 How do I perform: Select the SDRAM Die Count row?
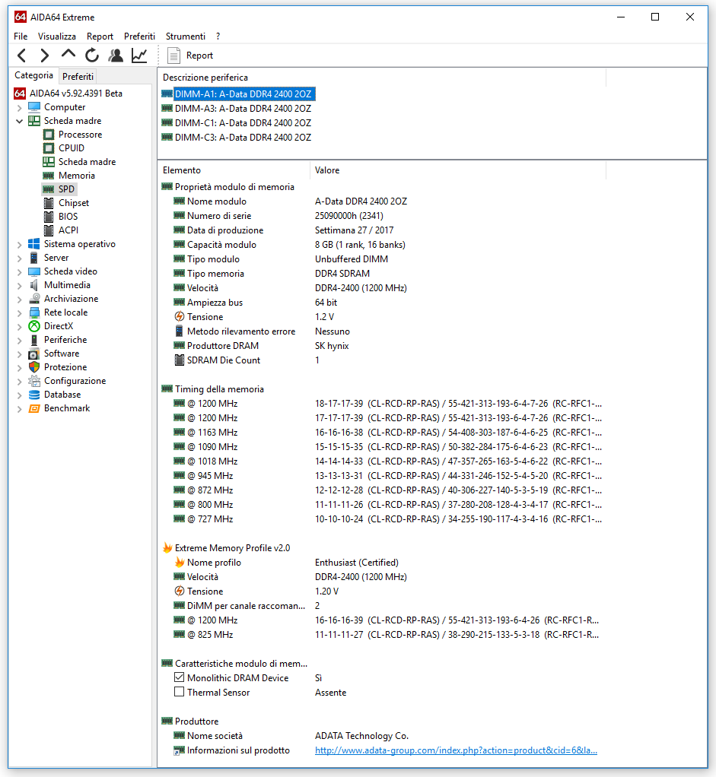[382, 360]
